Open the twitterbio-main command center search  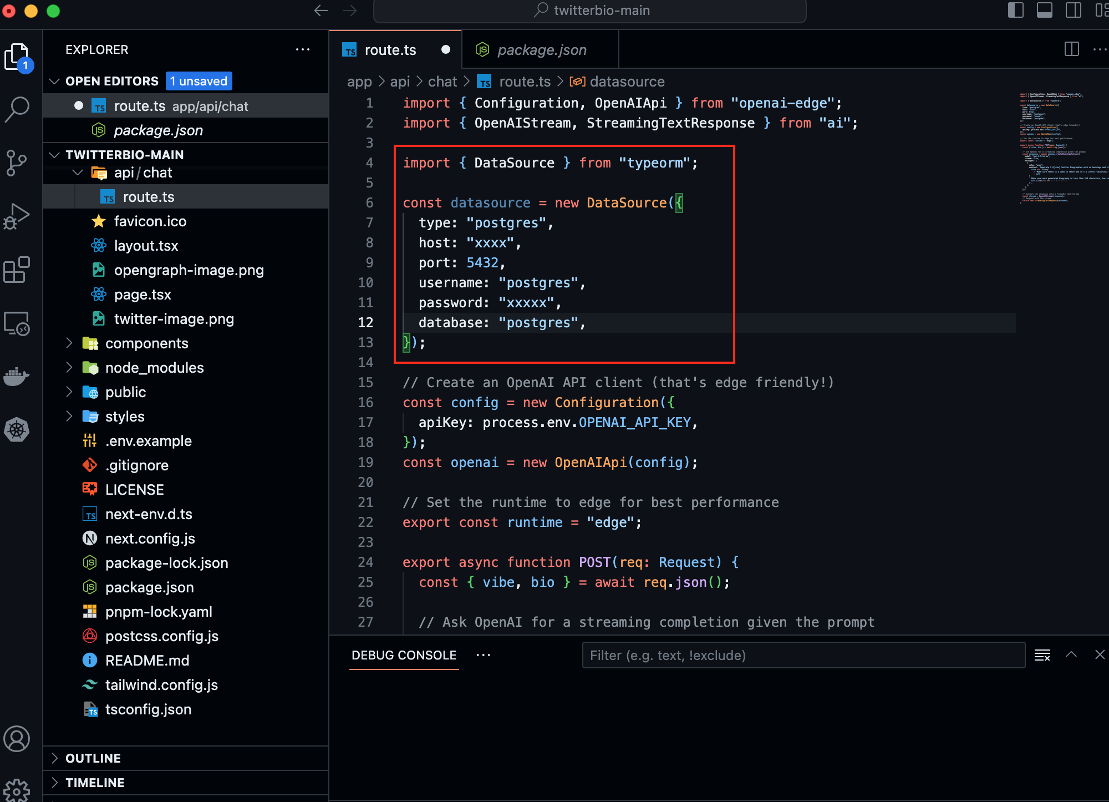coord(590,11)
